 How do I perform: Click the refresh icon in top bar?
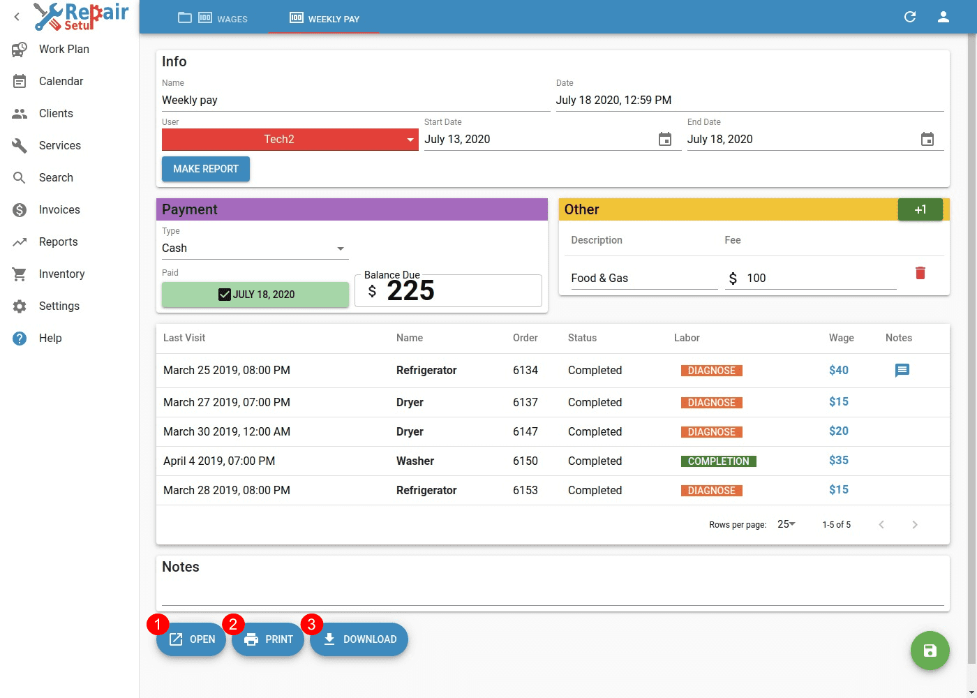tap(910, 17)
